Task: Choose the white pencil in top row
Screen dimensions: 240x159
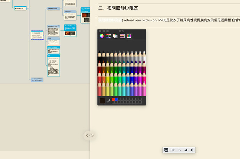Action: pyautogui.click(x=144, y=56)
